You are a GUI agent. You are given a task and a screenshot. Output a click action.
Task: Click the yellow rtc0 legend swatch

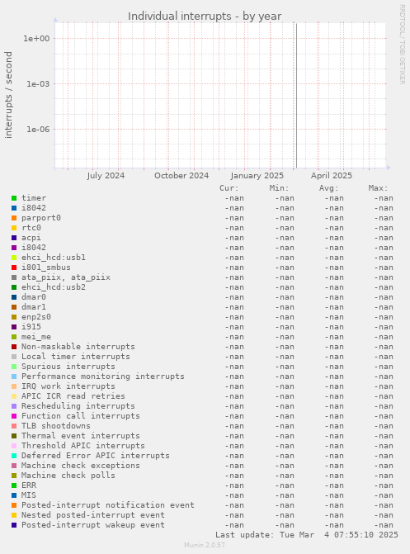(x=14, y=228)
